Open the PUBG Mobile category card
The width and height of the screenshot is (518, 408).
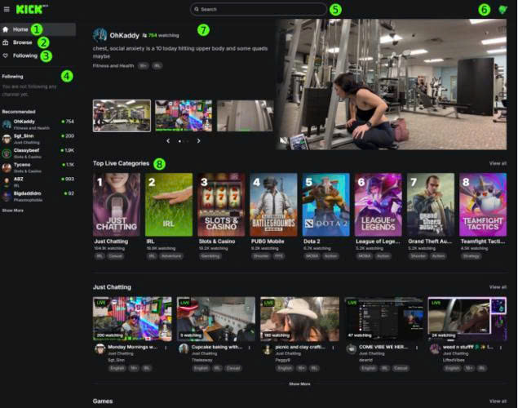click(273, 205)
